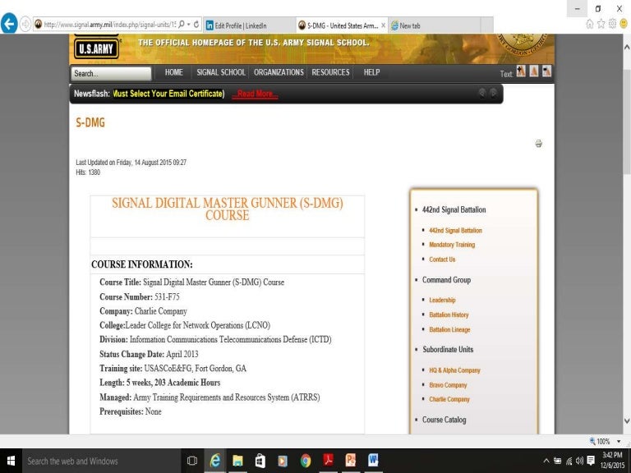Open the favorites star icon
This screenshot has height=473, width=631.
point(601,24)
